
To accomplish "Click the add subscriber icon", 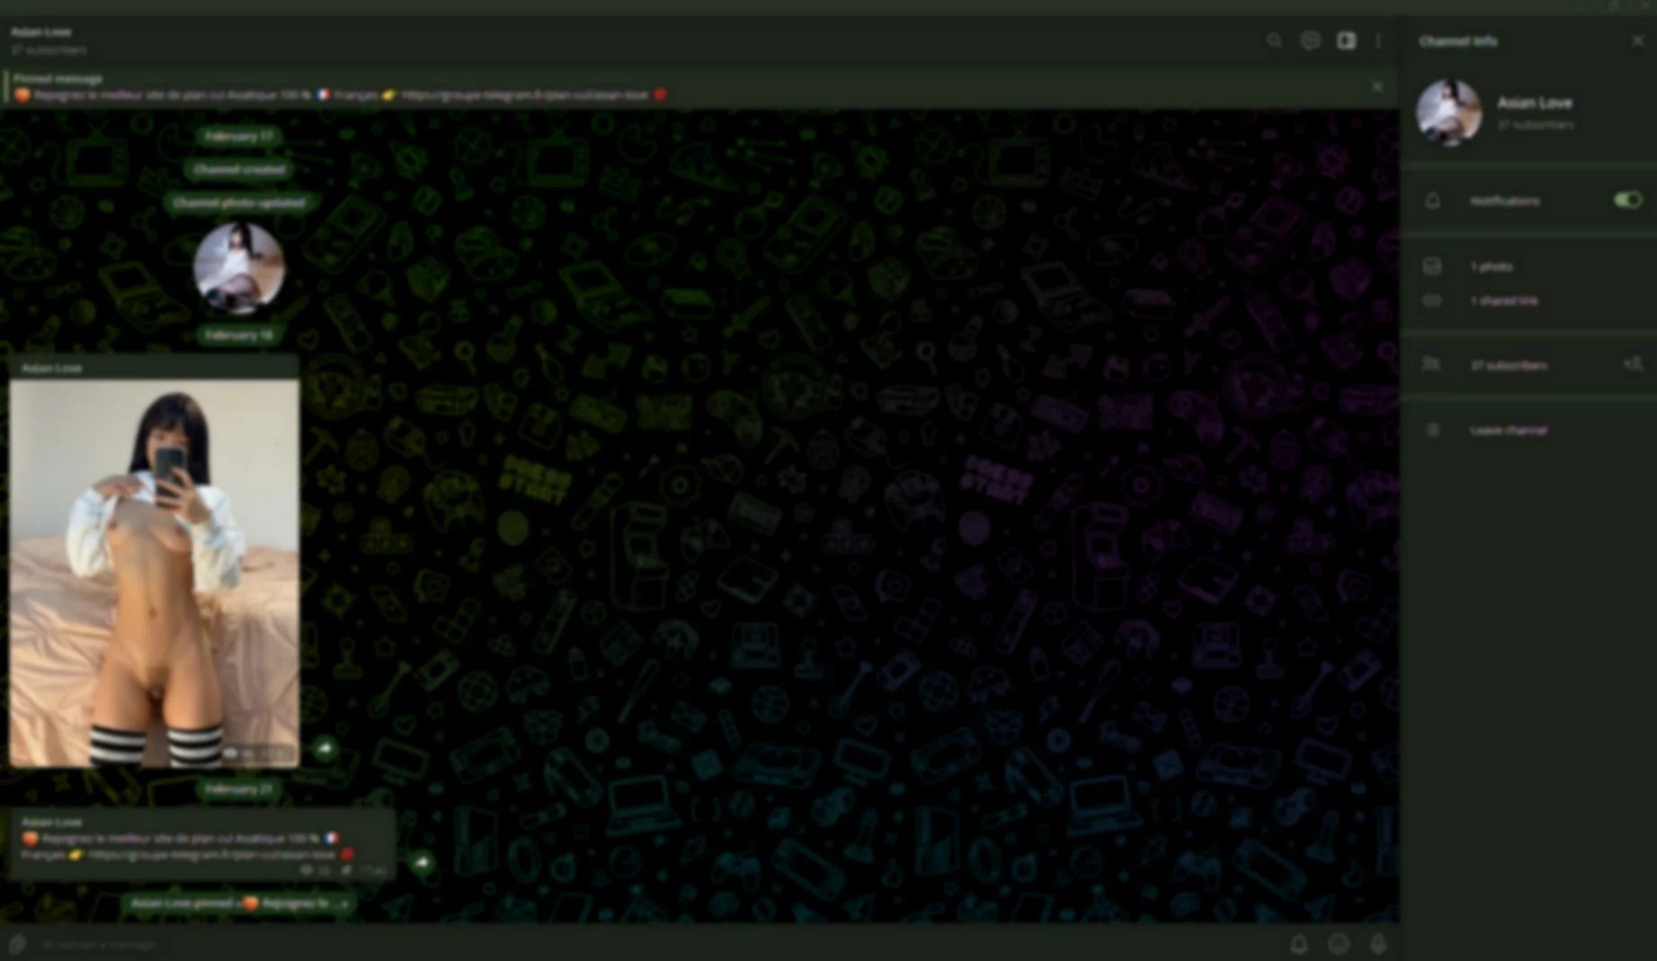I will tap(1633, 364).
